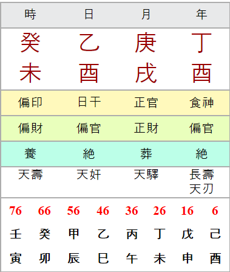Image resolution: width=230 pixels, height=272 pixels.
Task: Select the red age number 16
Action: point(187,211)
